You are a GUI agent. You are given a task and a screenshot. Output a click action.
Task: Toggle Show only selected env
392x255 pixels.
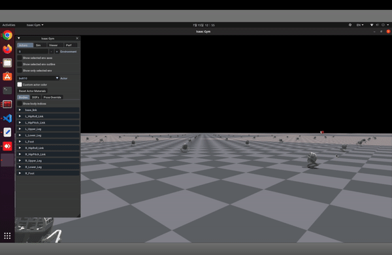pos(20,71)
